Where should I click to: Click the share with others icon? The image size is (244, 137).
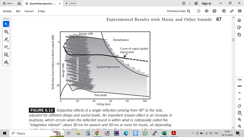click(224, 11)
